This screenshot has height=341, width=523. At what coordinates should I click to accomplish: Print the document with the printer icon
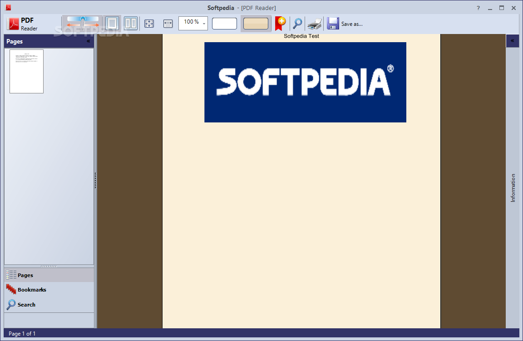tap(315, 24)
